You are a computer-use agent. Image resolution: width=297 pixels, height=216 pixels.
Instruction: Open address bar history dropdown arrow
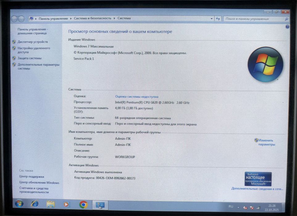coord(211,19)
